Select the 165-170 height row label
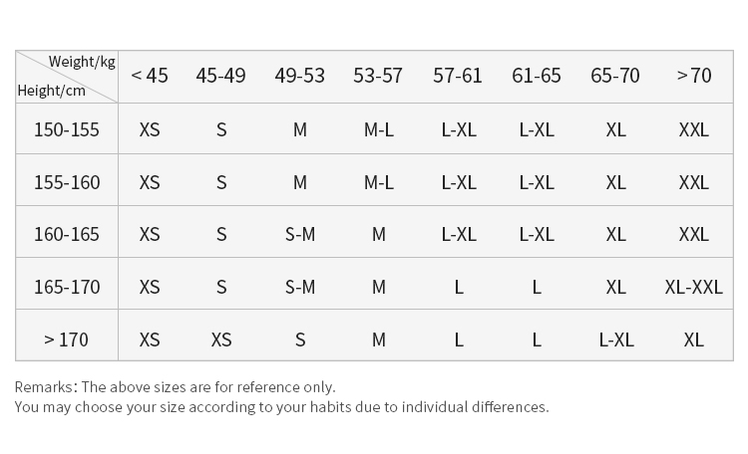The width and height of the screenshot is (748, 454). point(67,287)
